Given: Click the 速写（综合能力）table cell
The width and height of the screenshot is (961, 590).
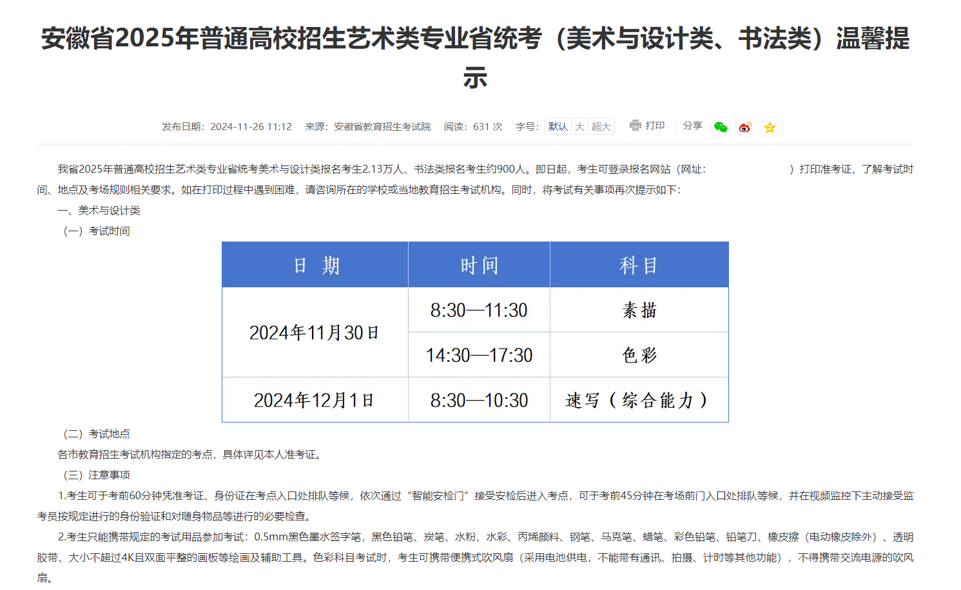Looking at the screenshot, I should point(639,400).
